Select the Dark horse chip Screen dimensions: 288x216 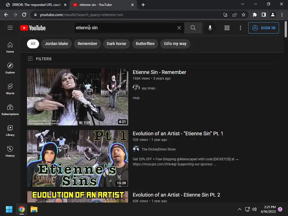[116, 44]
